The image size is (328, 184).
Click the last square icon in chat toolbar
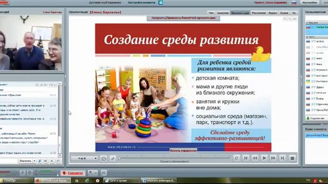tap(58, 161)
